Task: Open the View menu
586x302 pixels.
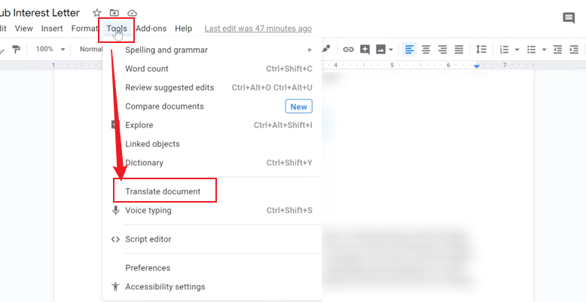Action: pyautogui.click(x=24, y=29)
